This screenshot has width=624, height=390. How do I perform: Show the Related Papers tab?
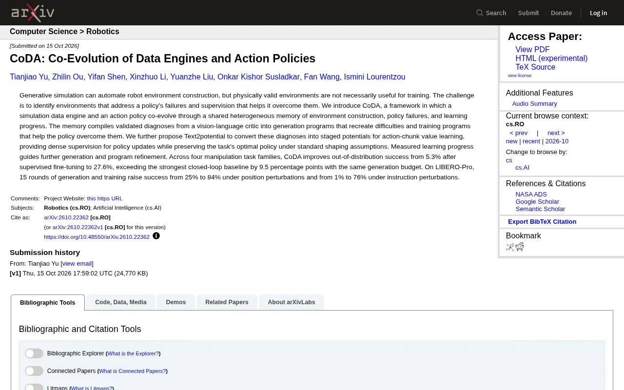[227, 302]
